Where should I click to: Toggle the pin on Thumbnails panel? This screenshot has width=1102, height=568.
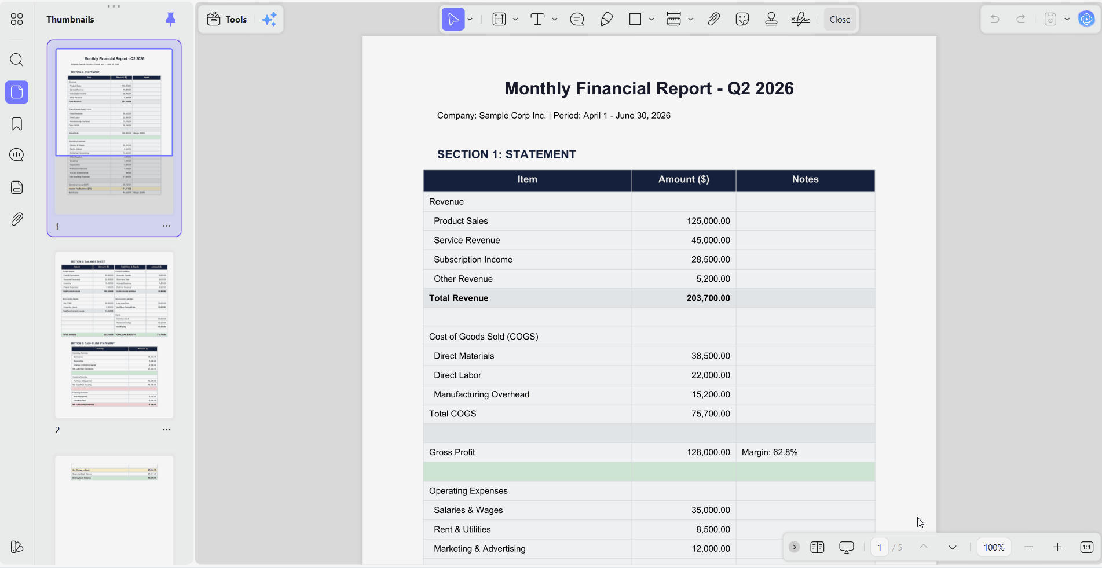point(170,19)
